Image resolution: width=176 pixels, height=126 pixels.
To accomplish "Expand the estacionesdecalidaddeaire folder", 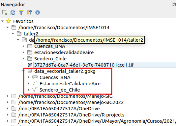I will click(x=23, y=52).
